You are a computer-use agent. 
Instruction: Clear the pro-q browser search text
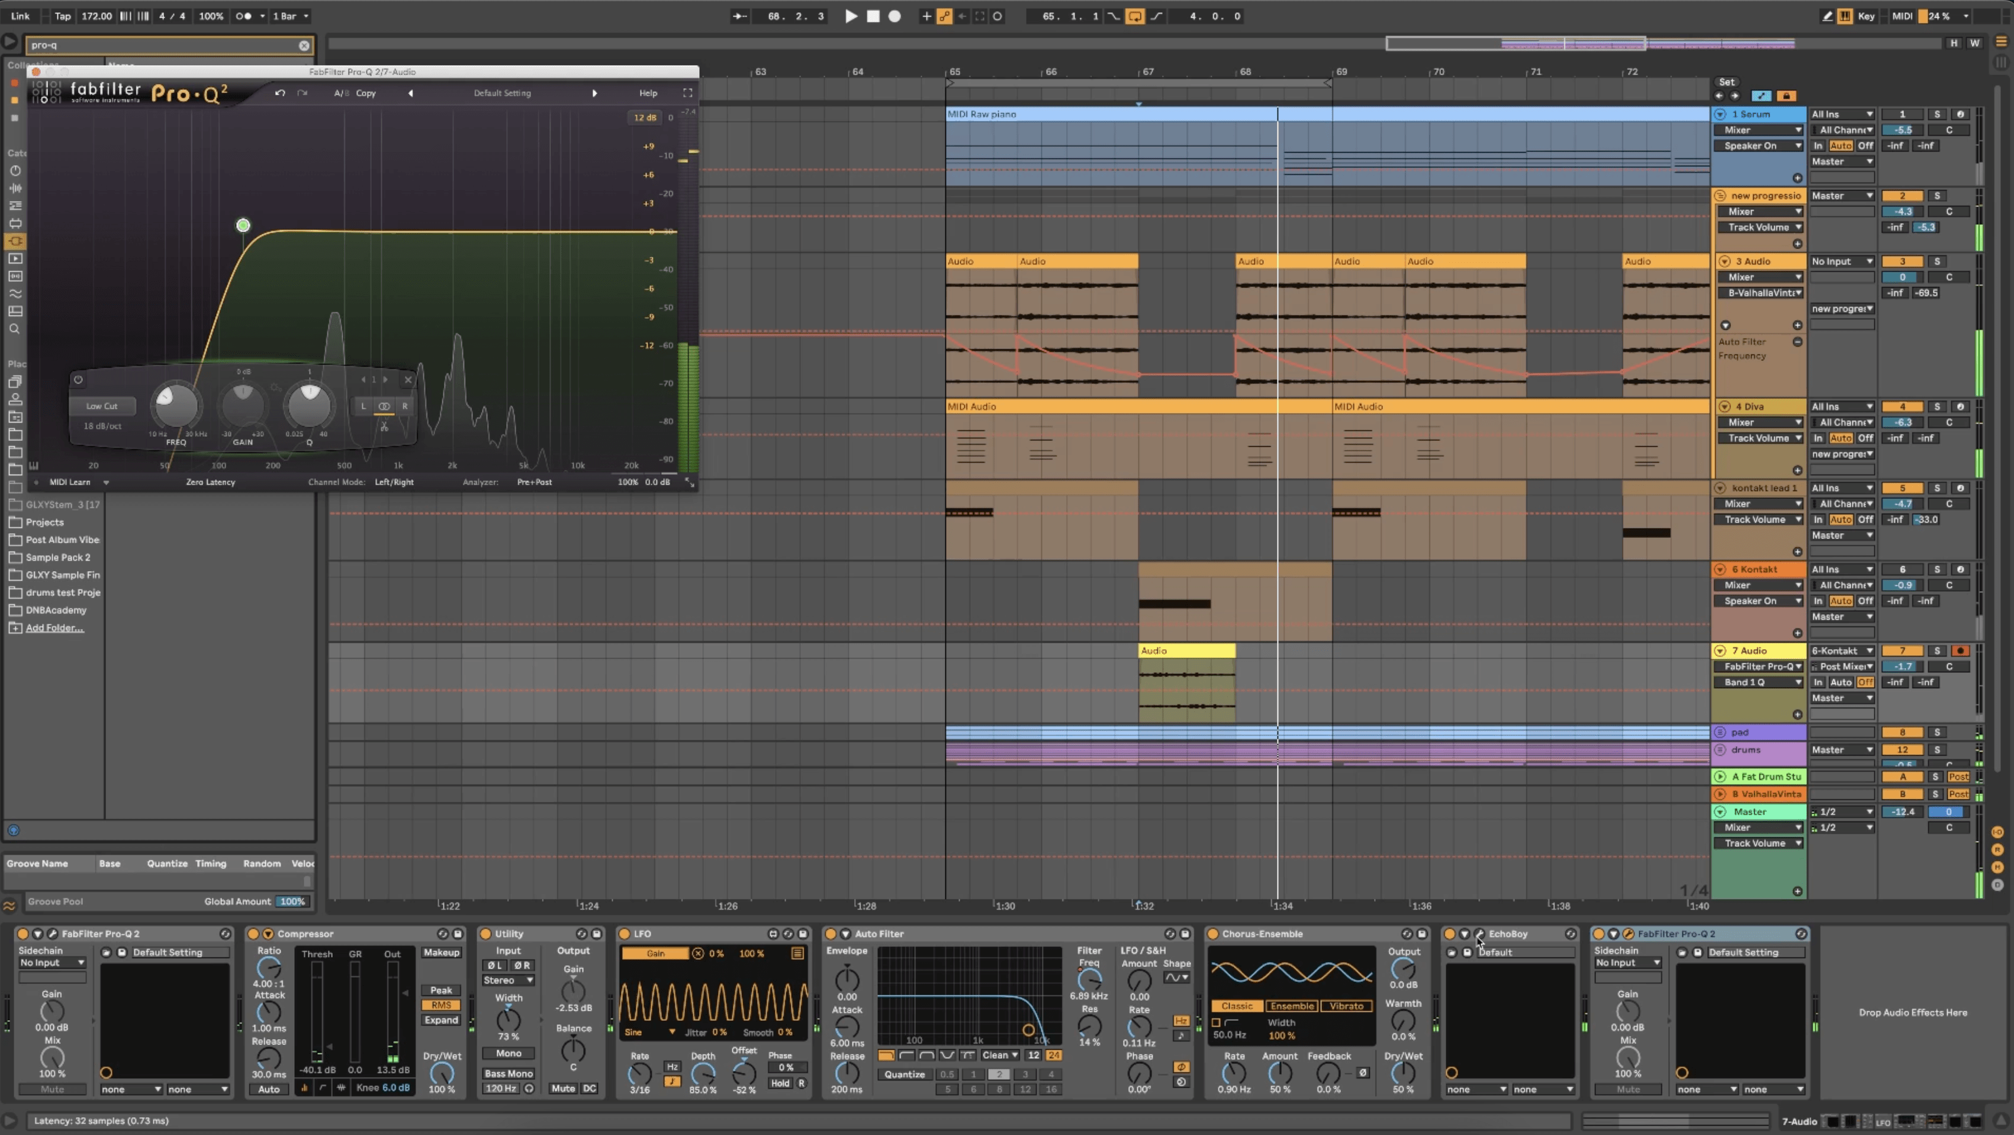tap(304, 46)
